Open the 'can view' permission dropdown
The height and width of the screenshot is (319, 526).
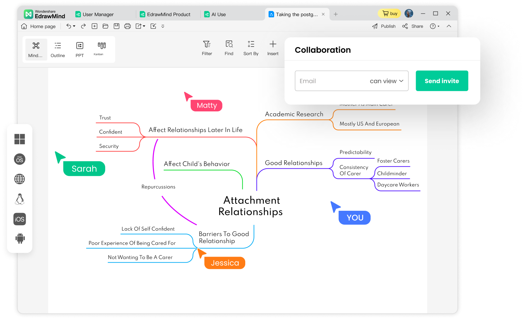tap(386, 81)
